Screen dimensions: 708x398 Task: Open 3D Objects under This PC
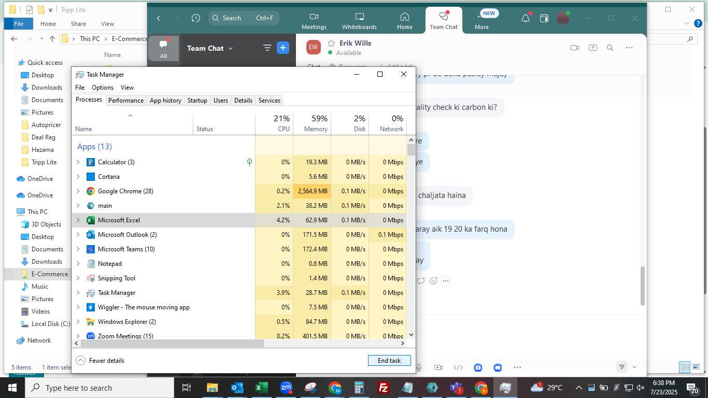point(46,224)
